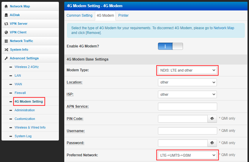Click the System Info shuffle icon
The height and width of the screenshot is (162, 249).
pos(6,50)
